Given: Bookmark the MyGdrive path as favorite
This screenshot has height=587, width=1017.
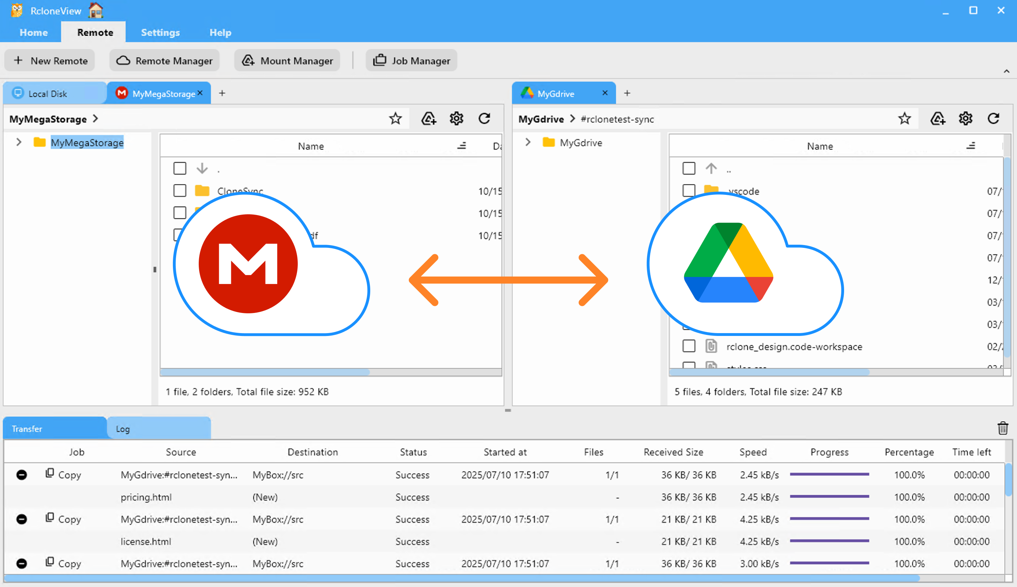Looking at the screenshot, I should 905,118.
